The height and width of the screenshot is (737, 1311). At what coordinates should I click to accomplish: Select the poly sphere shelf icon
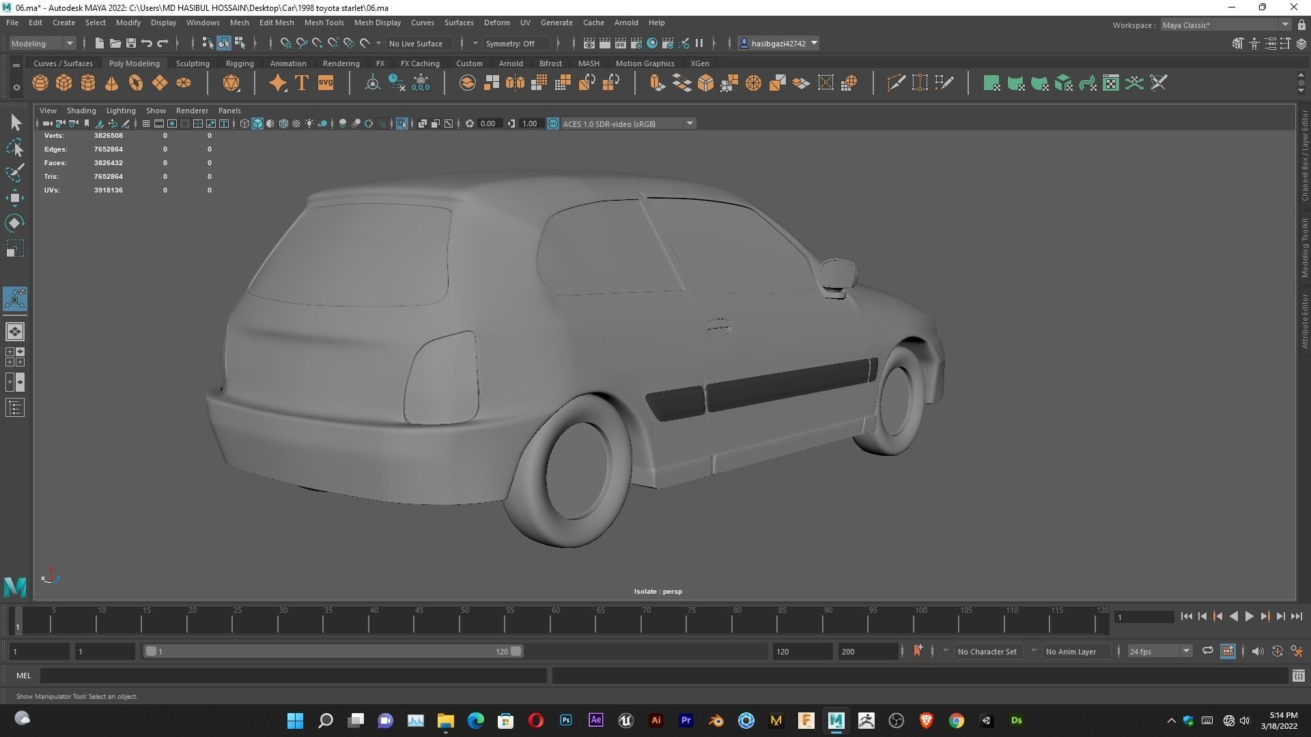[x=40, y=83]
